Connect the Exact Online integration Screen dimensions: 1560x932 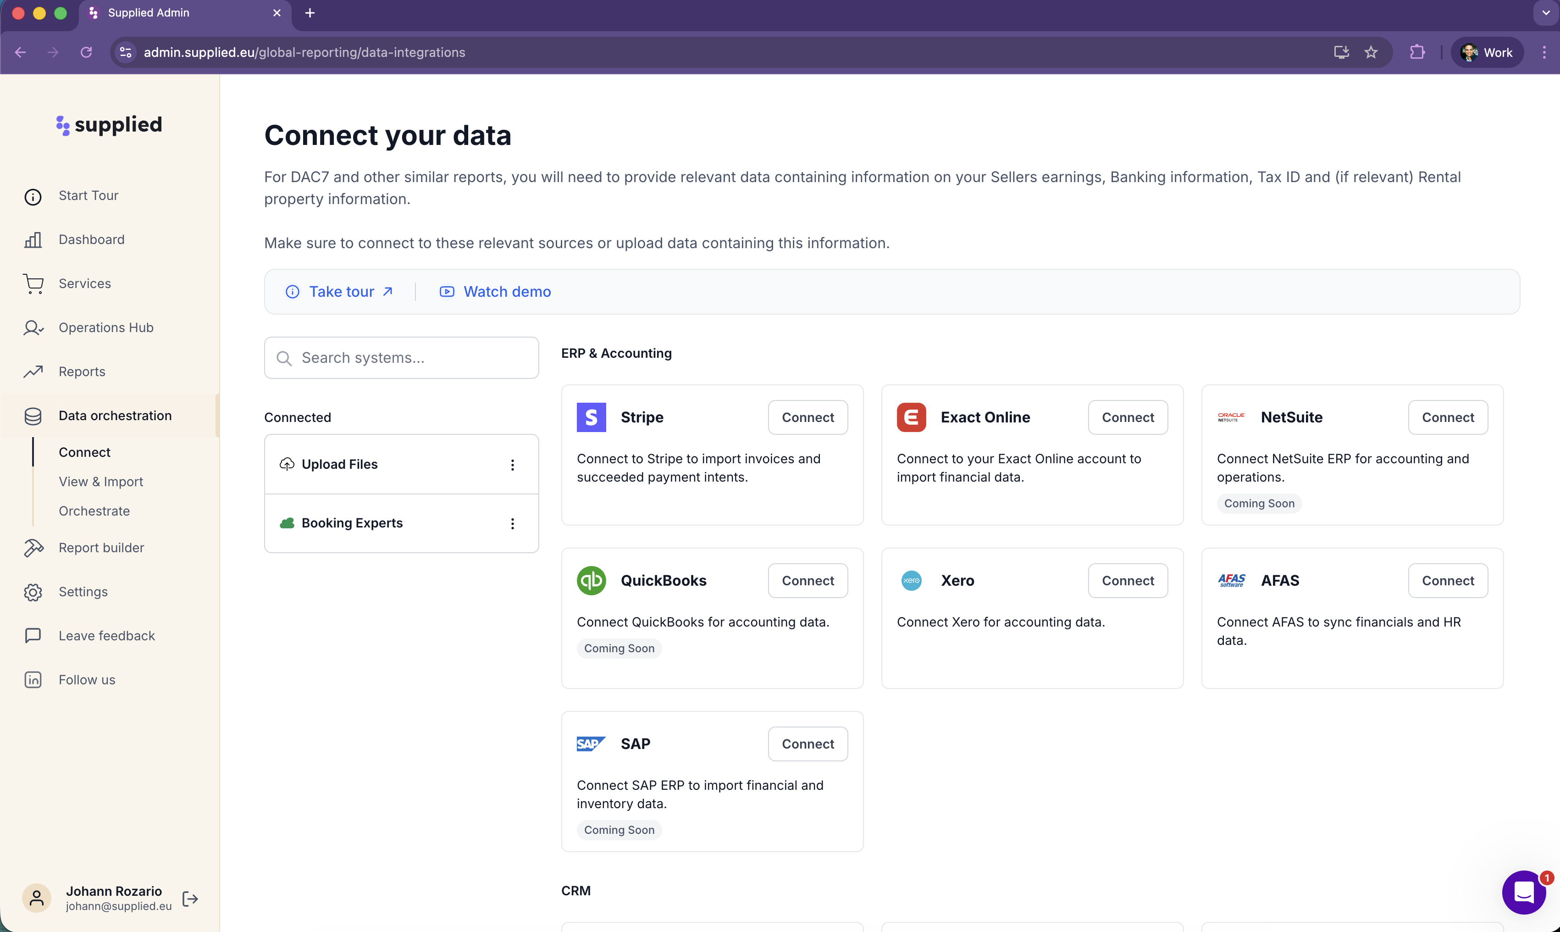(1128, 418)
